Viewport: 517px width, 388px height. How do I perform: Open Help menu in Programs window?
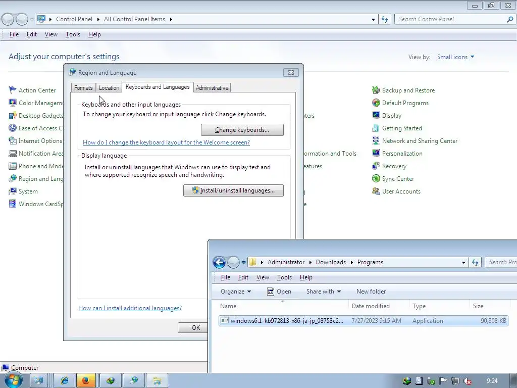pyautogui.click(x=306, y=277)
